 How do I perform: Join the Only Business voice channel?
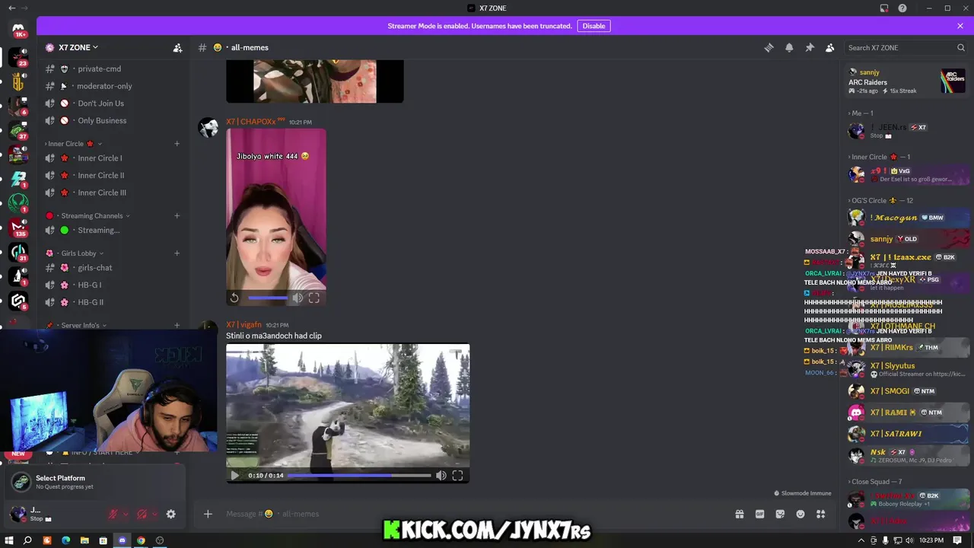[113, 120]
